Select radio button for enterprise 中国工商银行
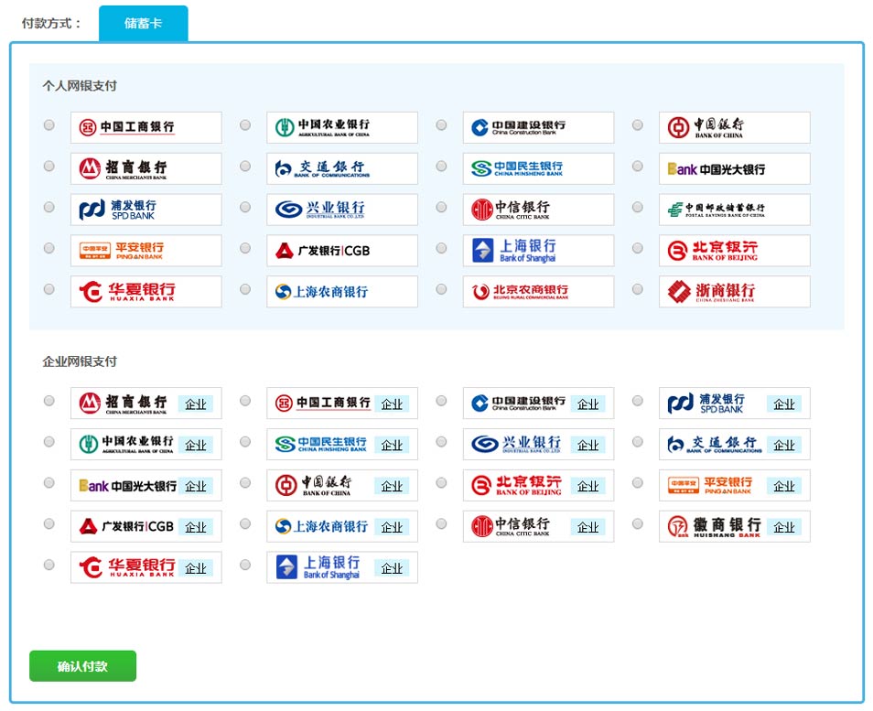Screen dimensions: 873x711 [245, 400]
